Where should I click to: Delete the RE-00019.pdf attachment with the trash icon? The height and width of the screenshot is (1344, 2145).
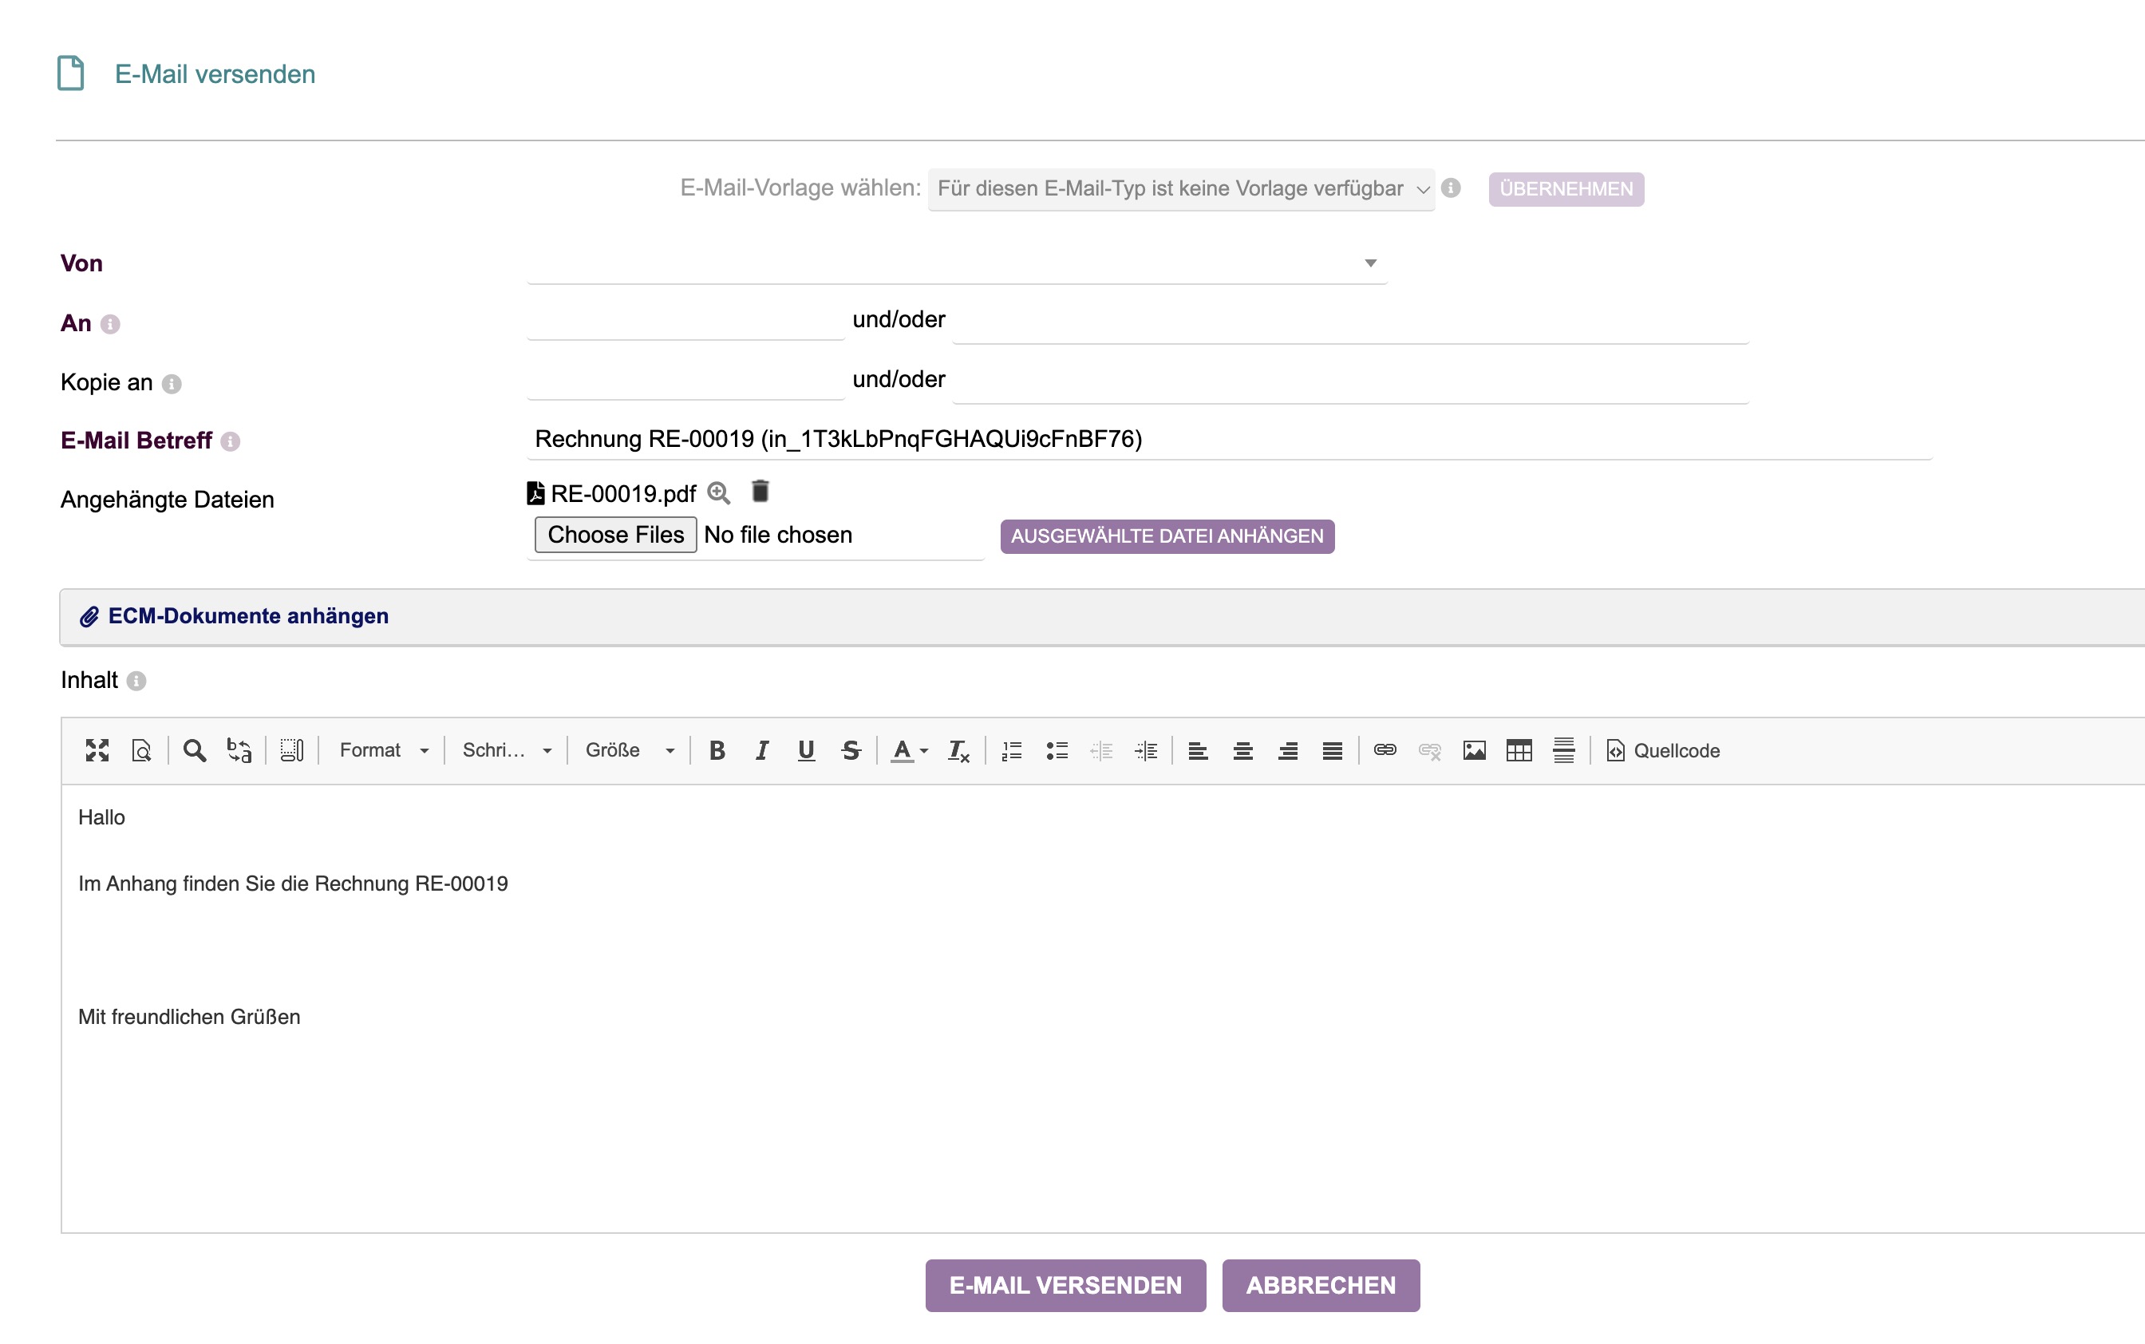(760, 492)
